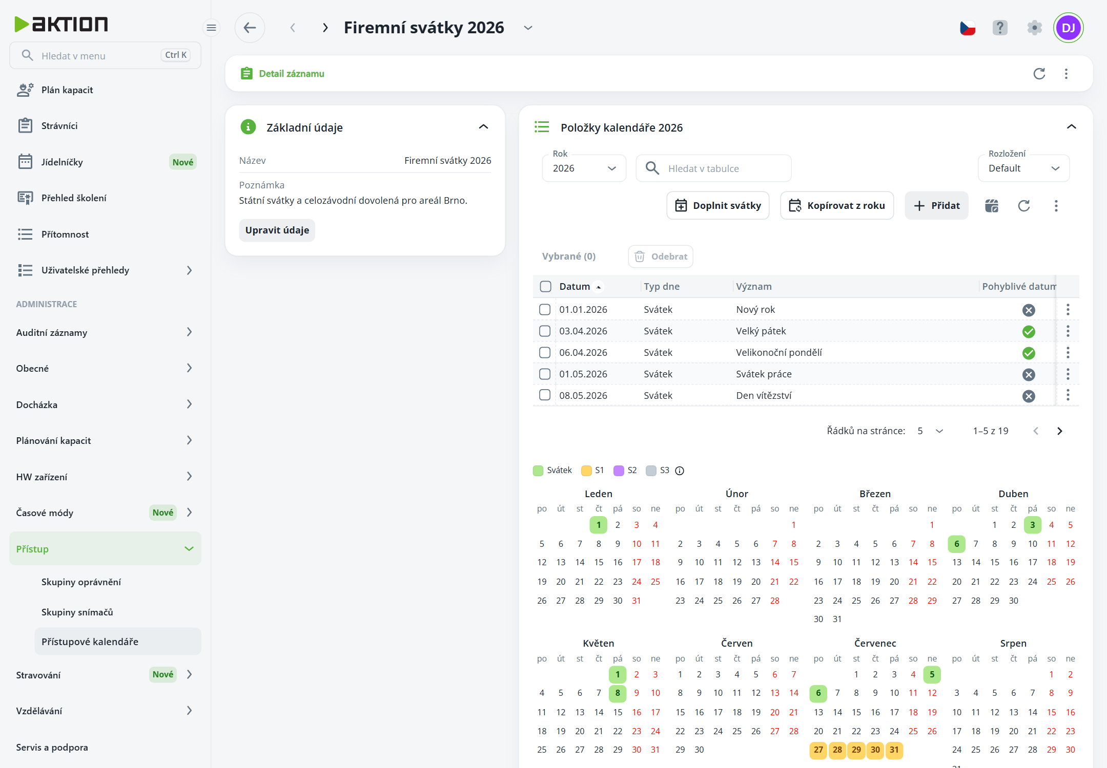Open Jídelníčky menu item

pyautogui.click(x=105, y=162)
